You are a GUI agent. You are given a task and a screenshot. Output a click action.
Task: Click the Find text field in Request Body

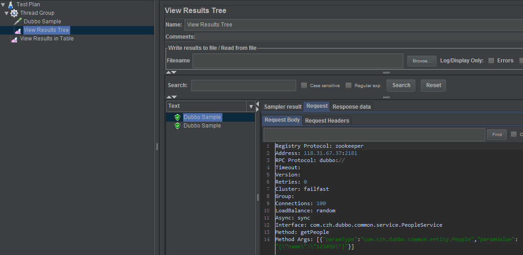click(x=374, y=135)
